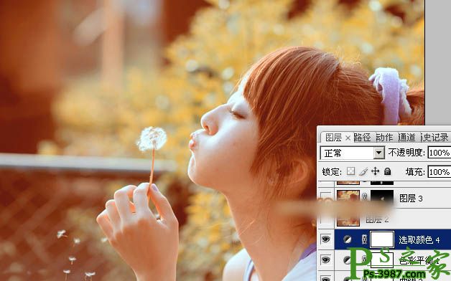Click adjustment icon of 色彩平衡 layer
The height and width of the screenshot is (281, 451).
point(348,260)
